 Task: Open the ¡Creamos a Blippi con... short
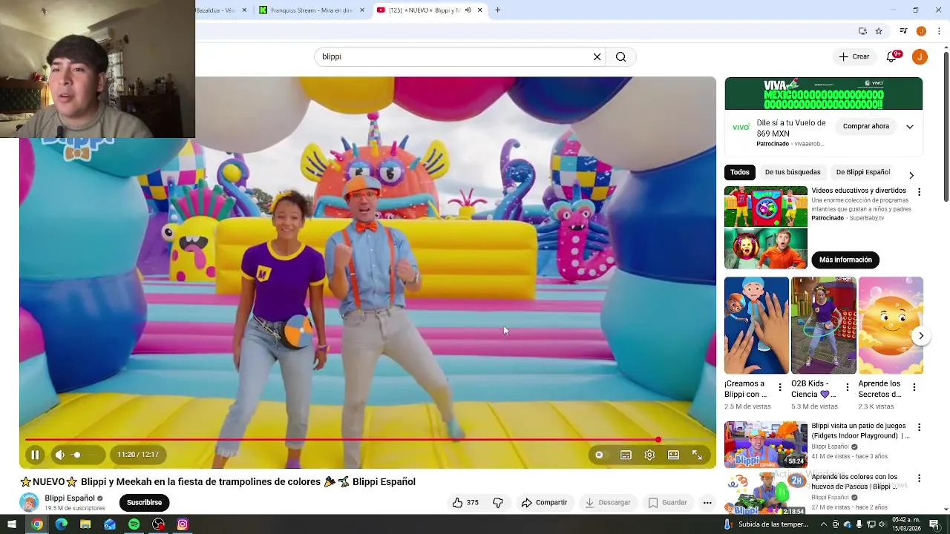click(756, 326)
